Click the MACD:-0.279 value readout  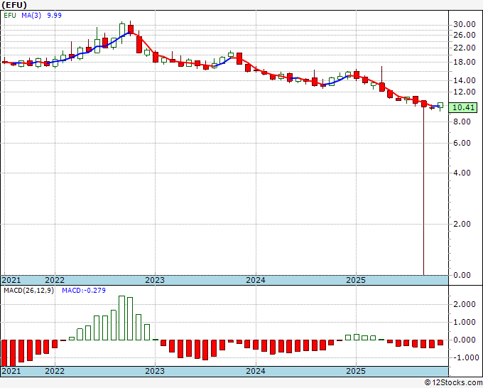(x=84, y=291)
